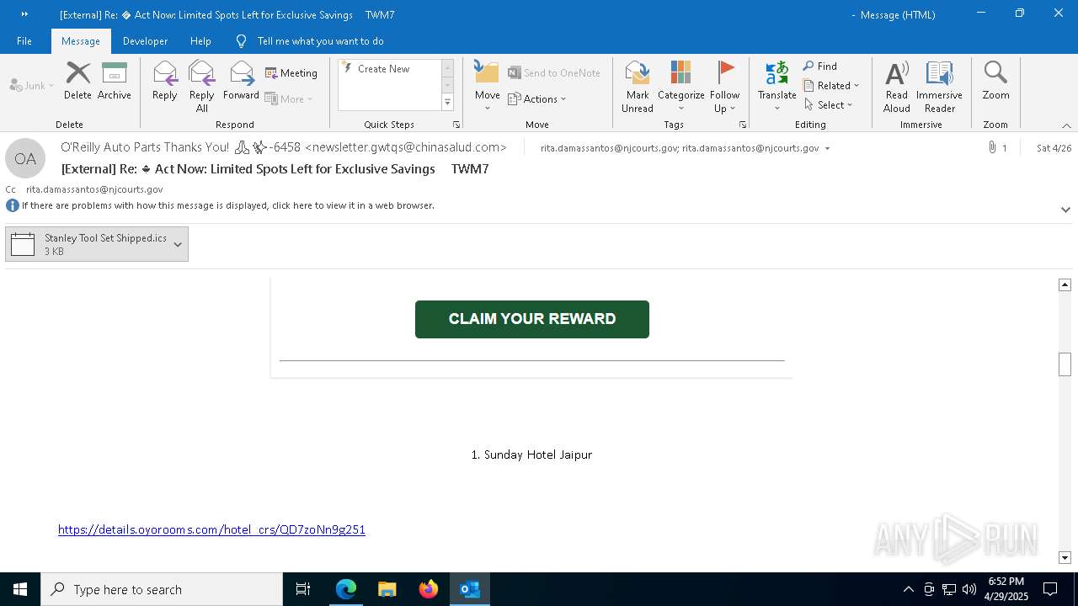The image size is (1078, 606).
Task: Open the Developer tab
Action: click(145, 41)
